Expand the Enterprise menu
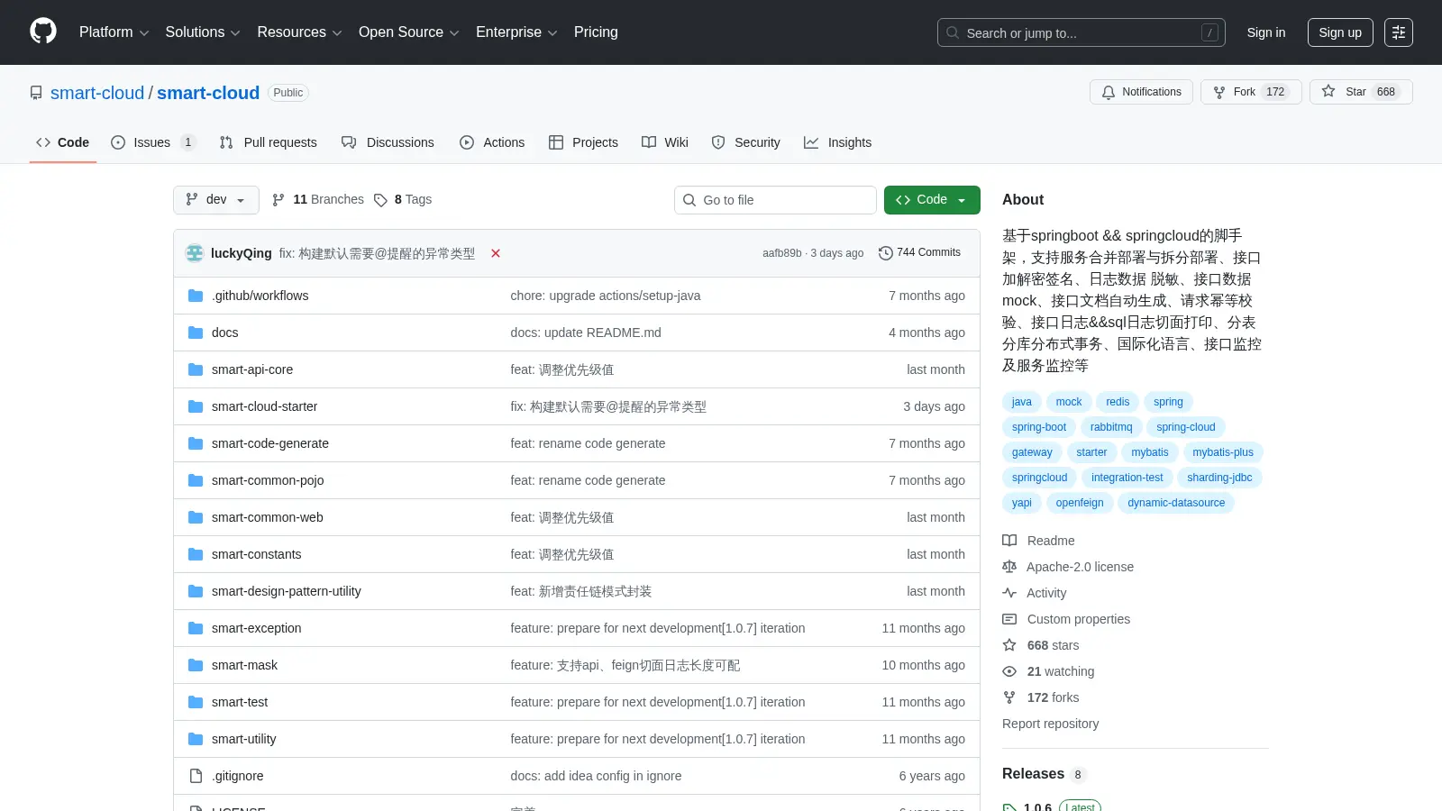 click(x=516, y=32)
